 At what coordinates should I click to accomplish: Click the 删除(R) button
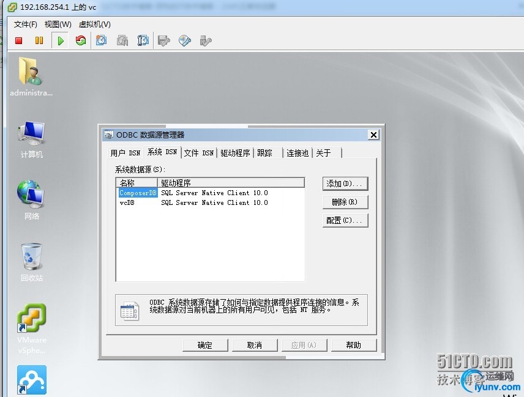345,202
